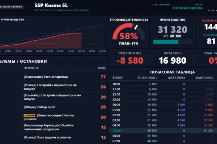Image resolution: width=217 pixels, height=144 pixels.
Task: Open the МЕНЮ ЭКРАНОВ hamburger icon
Action: tap(1, 7)
